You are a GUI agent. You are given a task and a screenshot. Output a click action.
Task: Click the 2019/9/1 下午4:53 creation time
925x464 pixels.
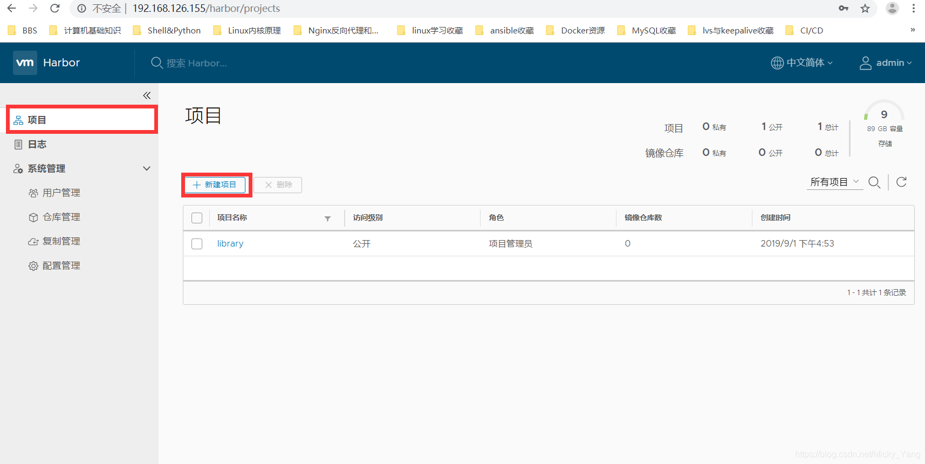[x=797, y=243]
